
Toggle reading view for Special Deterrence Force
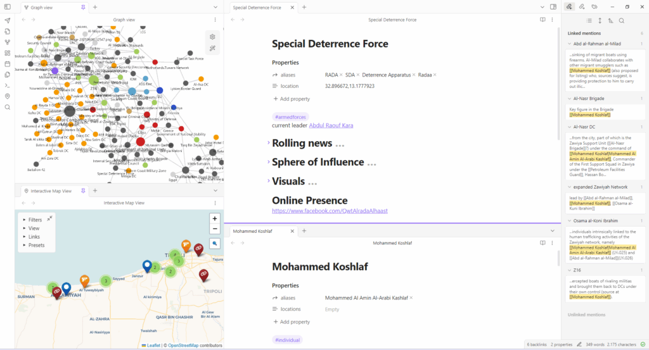click(543, 20)
